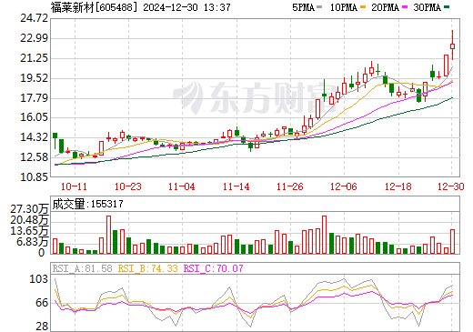The height and width of the screenshot is (332, 473).
Task: Click the 12-30 date axis label
Action: coord(451,186)
